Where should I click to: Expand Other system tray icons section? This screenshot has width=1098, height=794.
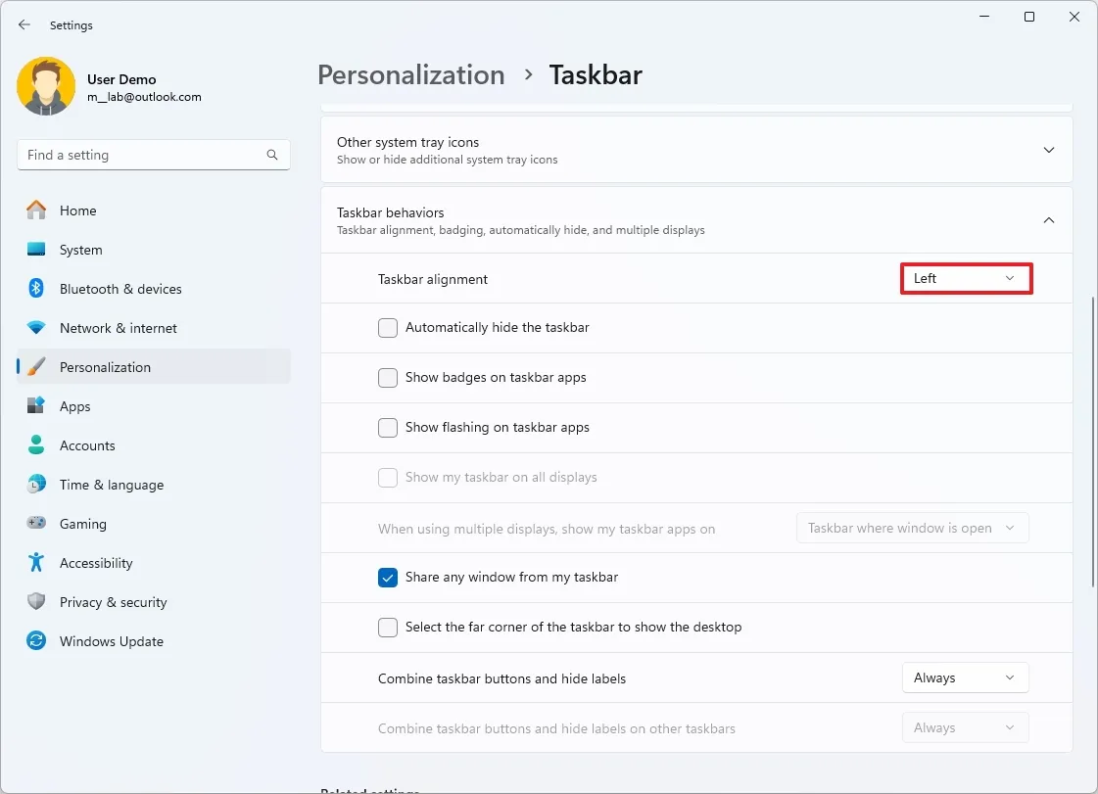[x=1048, y=150]
